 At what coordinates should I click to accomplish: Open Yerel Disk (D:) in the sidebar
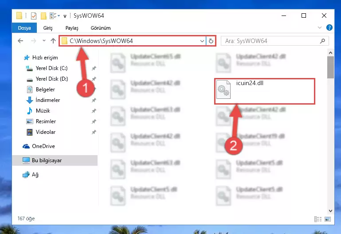(52, 79)
